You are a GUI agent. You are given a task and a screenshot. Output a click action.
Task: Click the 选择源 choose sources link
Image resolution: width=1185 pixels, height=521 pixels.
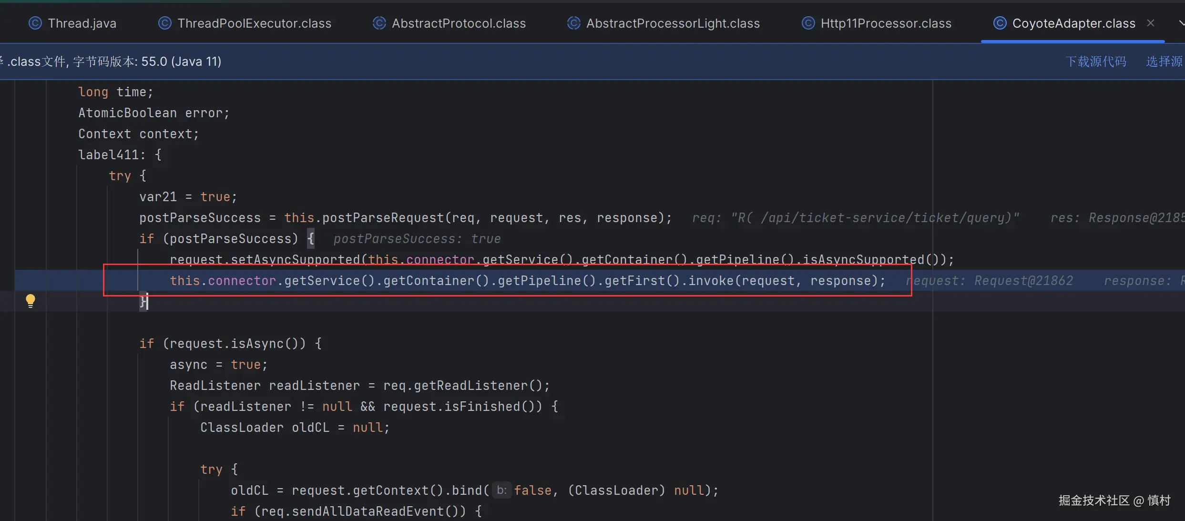[x=1164, y=61]
